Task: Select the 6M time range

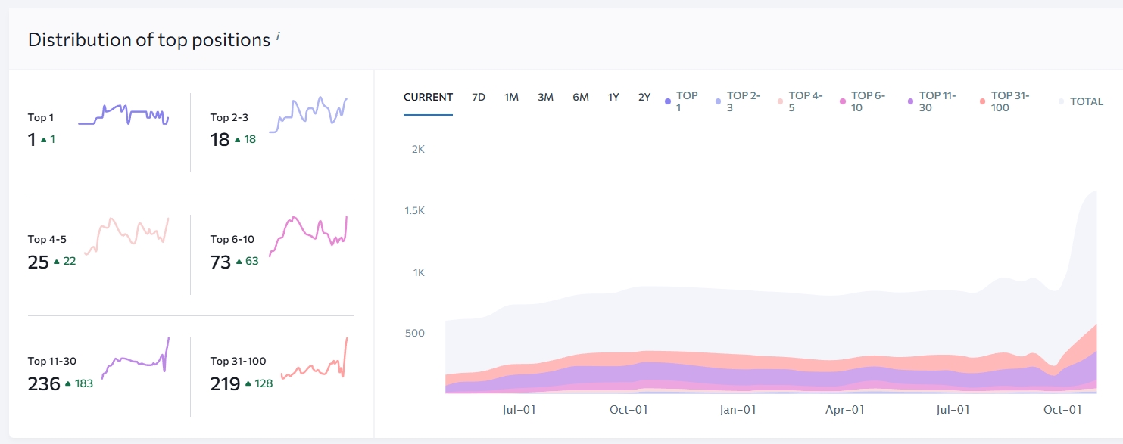Action: click(x=580, y=98)
